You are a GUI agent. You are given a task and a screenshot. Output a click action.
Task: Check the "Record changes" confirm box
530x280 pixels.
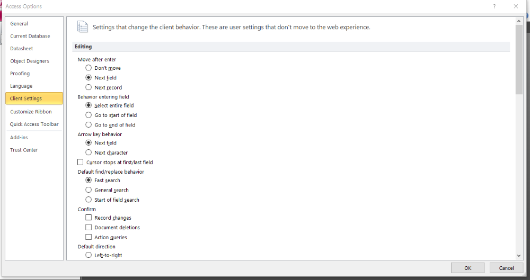click(89, 218)
